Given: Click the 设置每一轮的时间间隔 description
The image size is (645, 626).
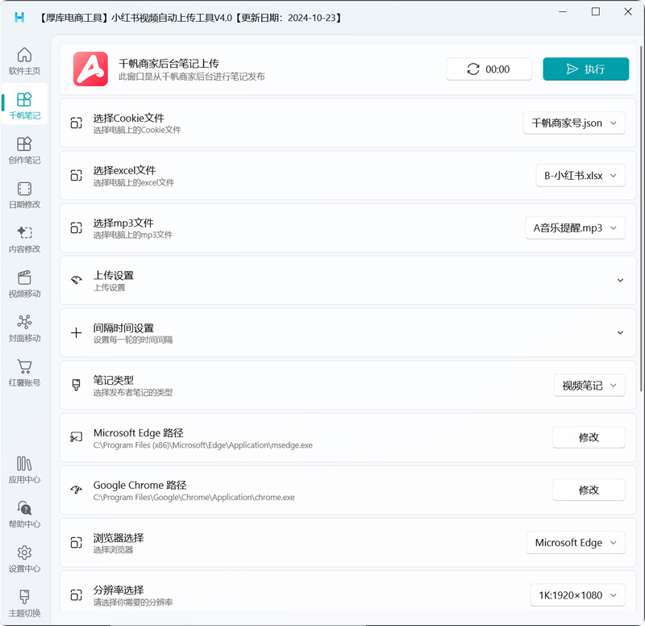Looking at the screenshot, I should click(132, 340).
